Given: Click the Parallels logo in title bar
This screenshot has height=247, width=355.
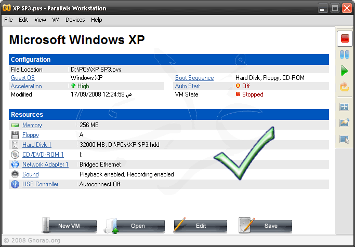Looking at the screenshot, I should point(7,8).
